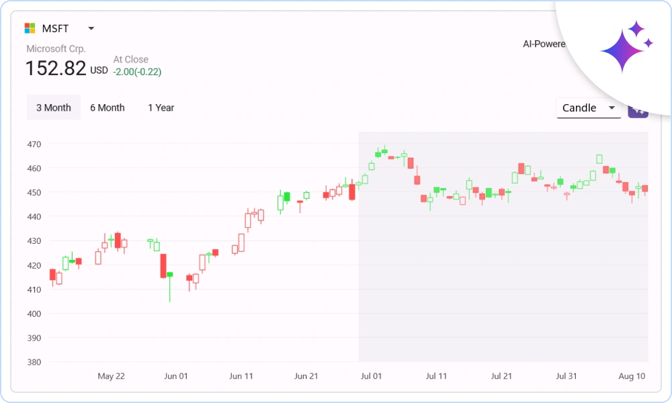
Task: Click the Microsoft Crp. company name
Action: [x=56, y=48]
